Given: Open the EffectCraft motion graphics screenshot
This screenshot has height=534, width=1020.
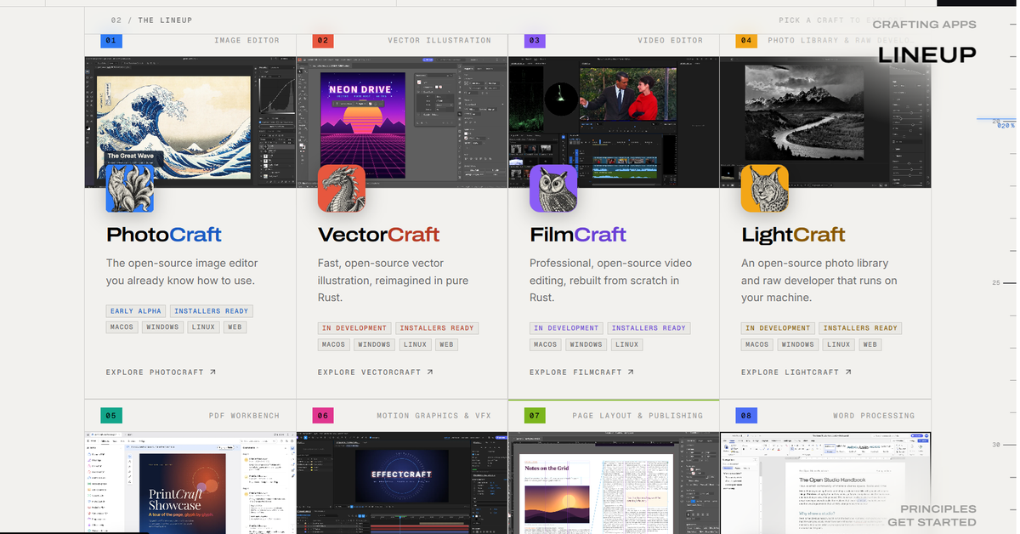Looking at the screenshot, I should tap(402, 483).
